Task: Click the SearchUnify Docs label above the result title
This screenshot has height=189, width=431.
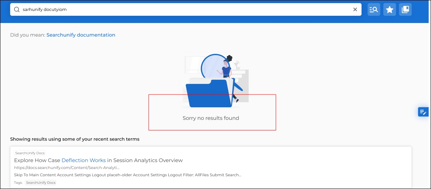Action: click(30, 153)
